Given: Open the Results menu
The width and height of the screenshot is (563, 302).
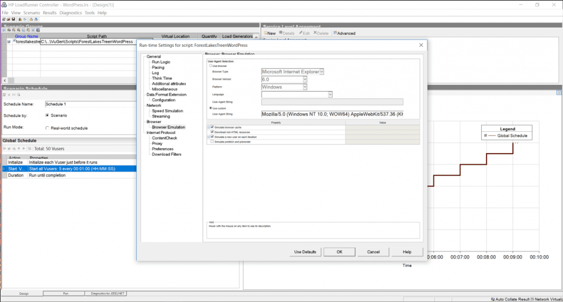Looking at the screenshot, I should pyautogui.click(x=49, y=13).
